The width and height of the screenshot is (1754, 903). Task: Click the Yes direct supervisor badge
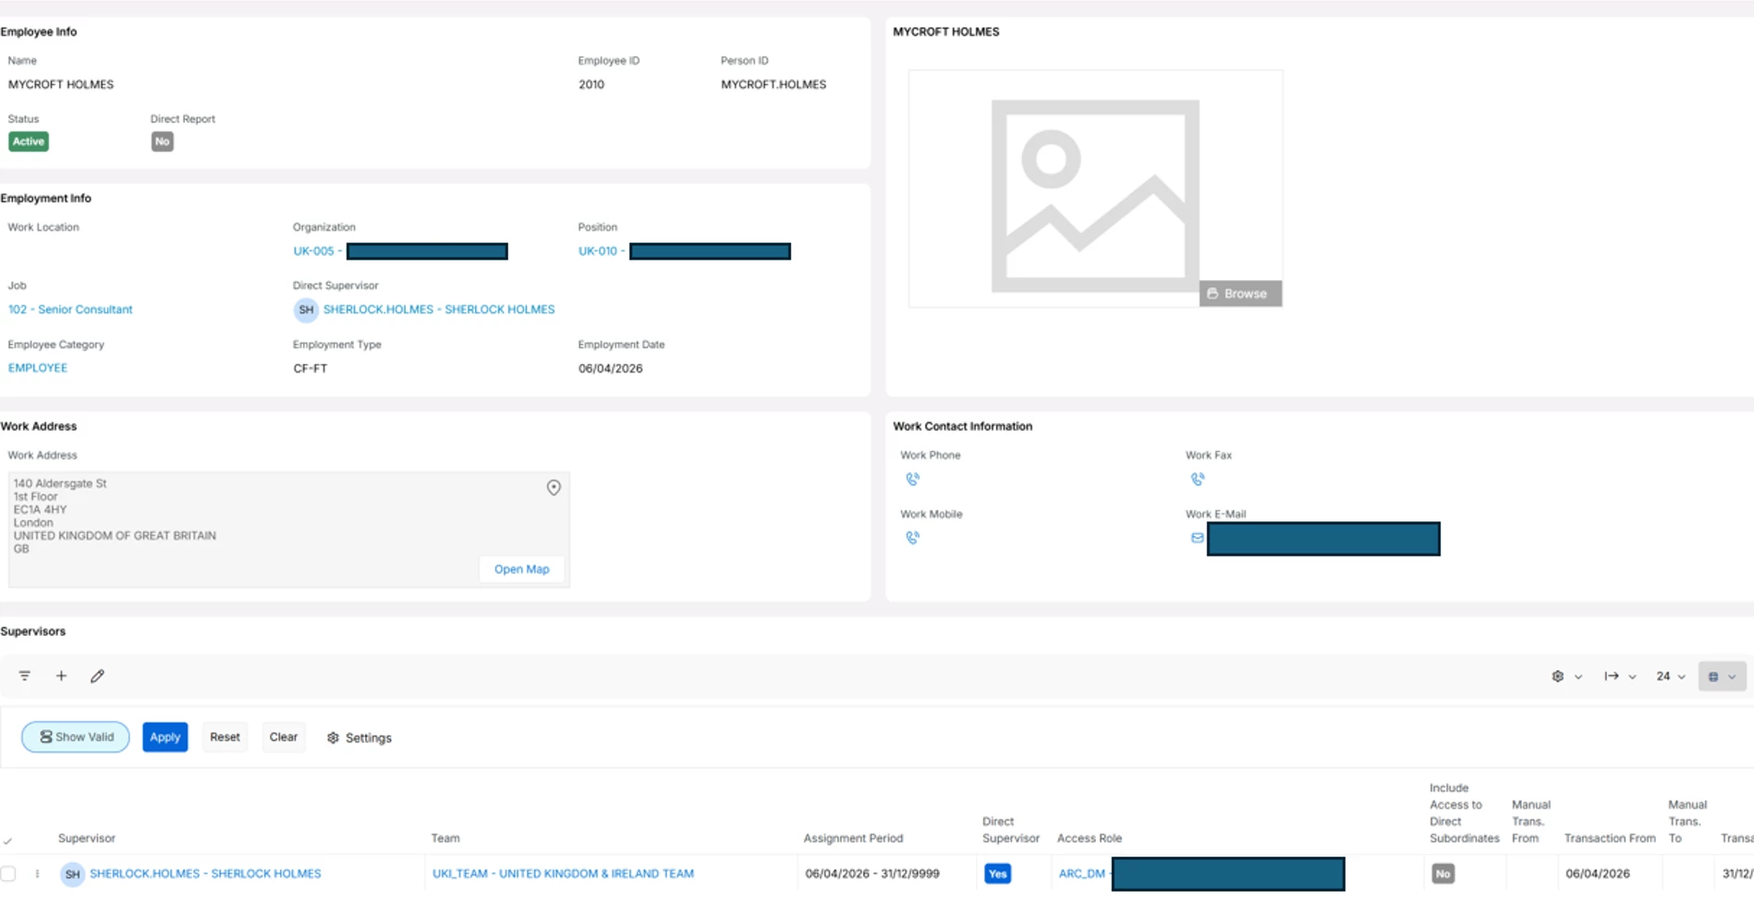coord(997,873)
